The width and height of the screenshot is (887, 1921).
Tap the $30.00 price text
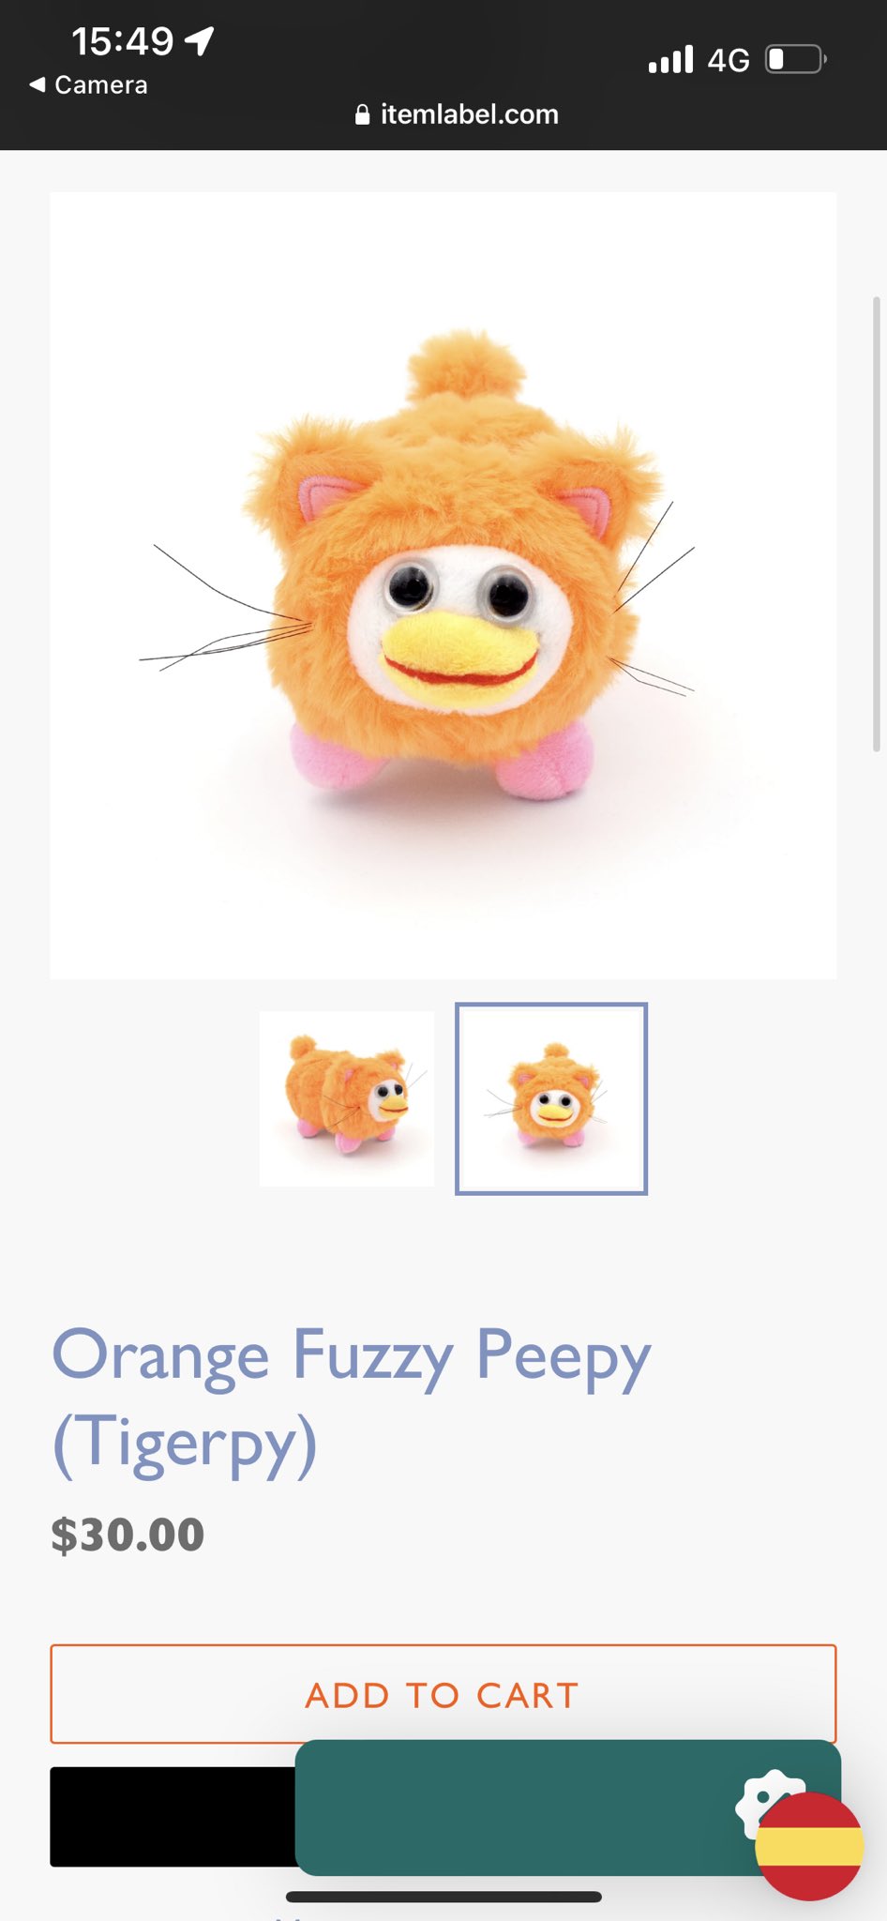pyautogui.click(x=128, y=1535)
